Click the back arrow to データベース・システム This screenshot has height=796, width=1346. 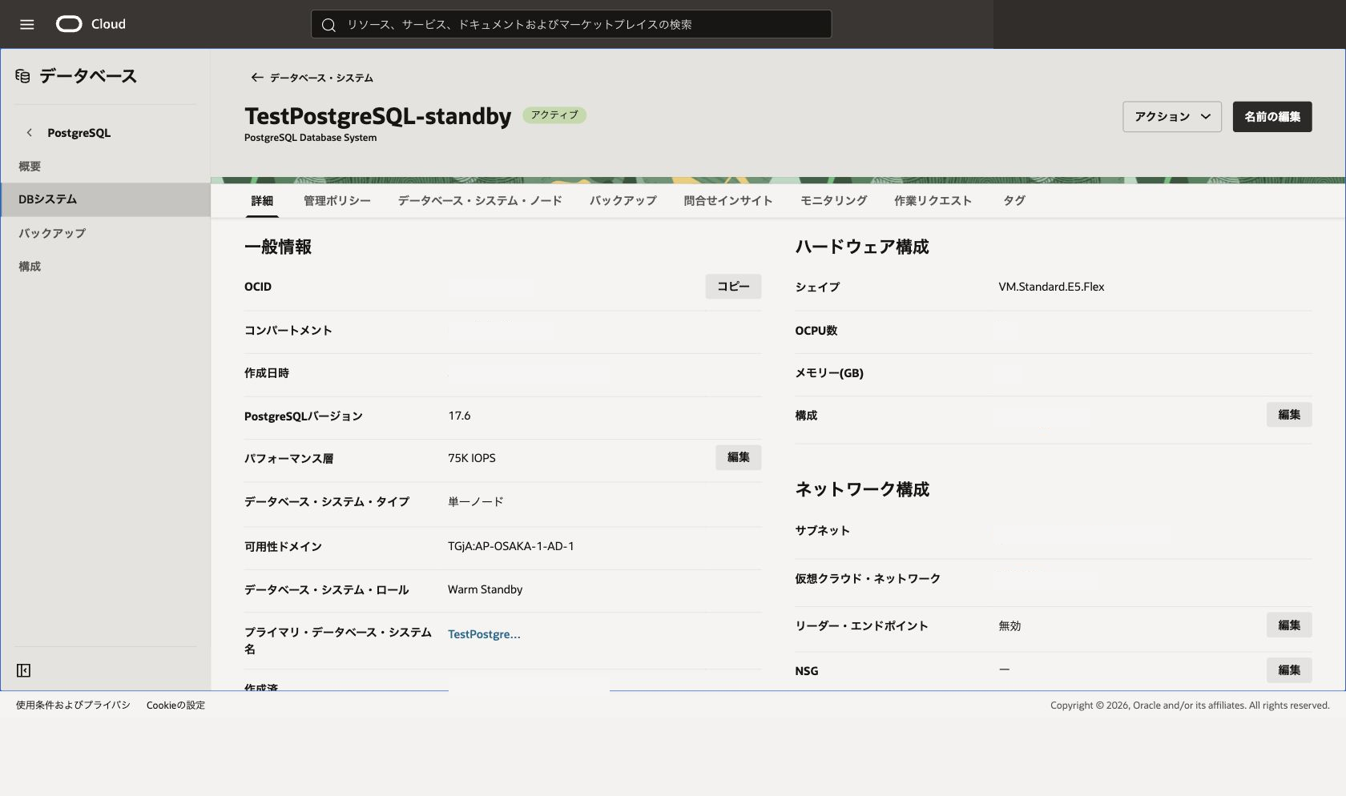tap(256, 78)
